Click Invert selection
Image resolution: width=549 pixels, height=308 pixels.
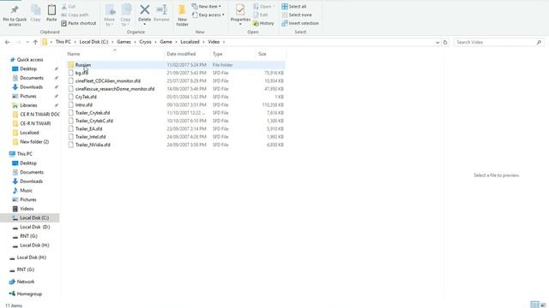tap(300, 23)
